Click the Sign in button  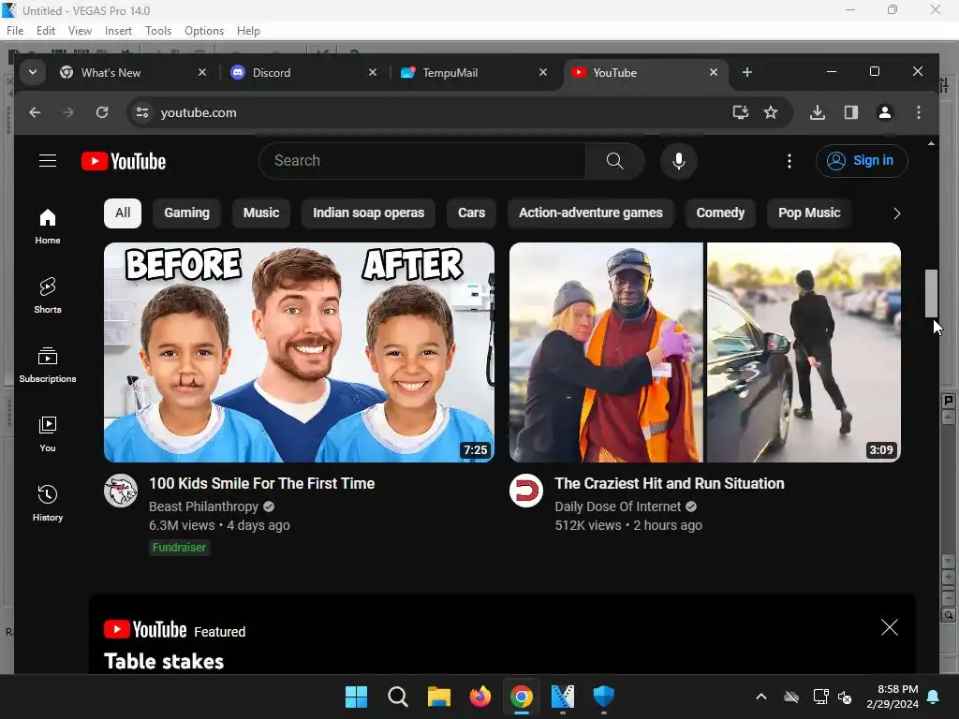(x=862, y=161)
